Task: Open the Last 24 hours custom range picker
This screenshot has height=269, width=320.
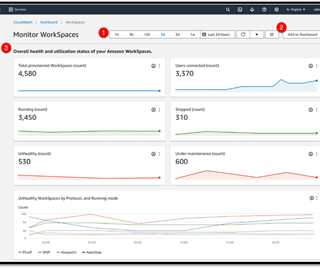Action: click(x=218, y=34)
